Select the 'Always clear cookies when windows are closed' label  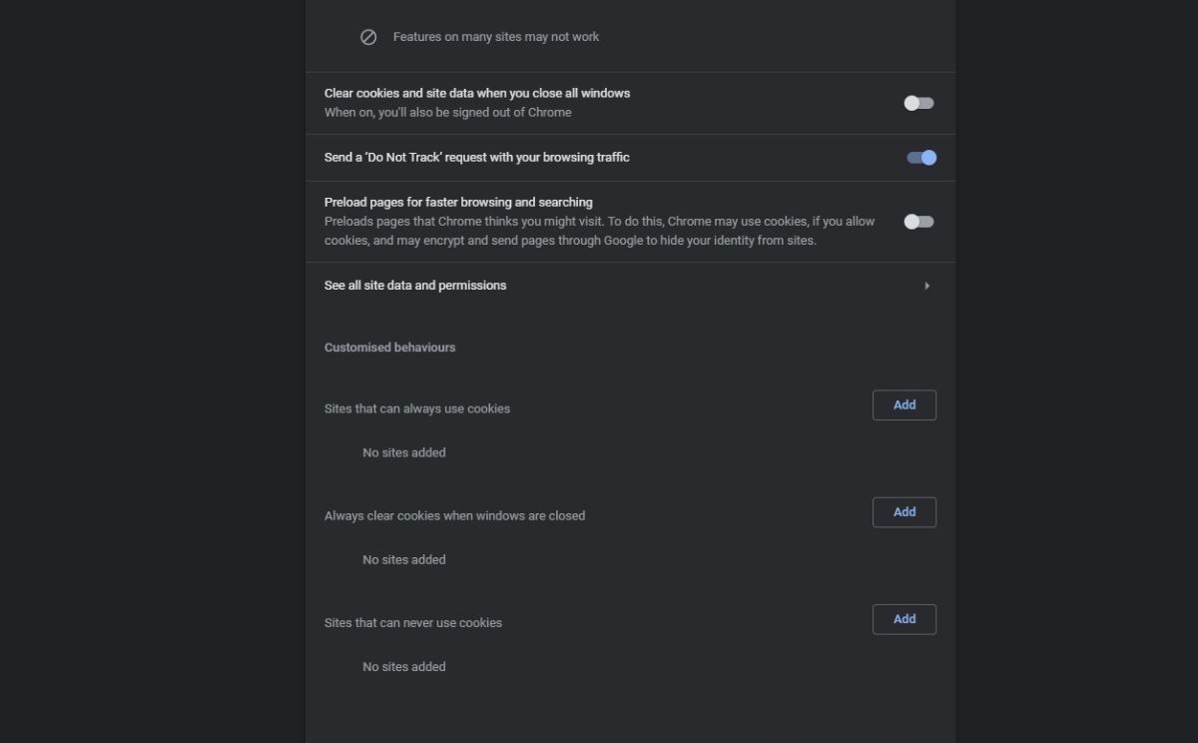coord(454,515)
